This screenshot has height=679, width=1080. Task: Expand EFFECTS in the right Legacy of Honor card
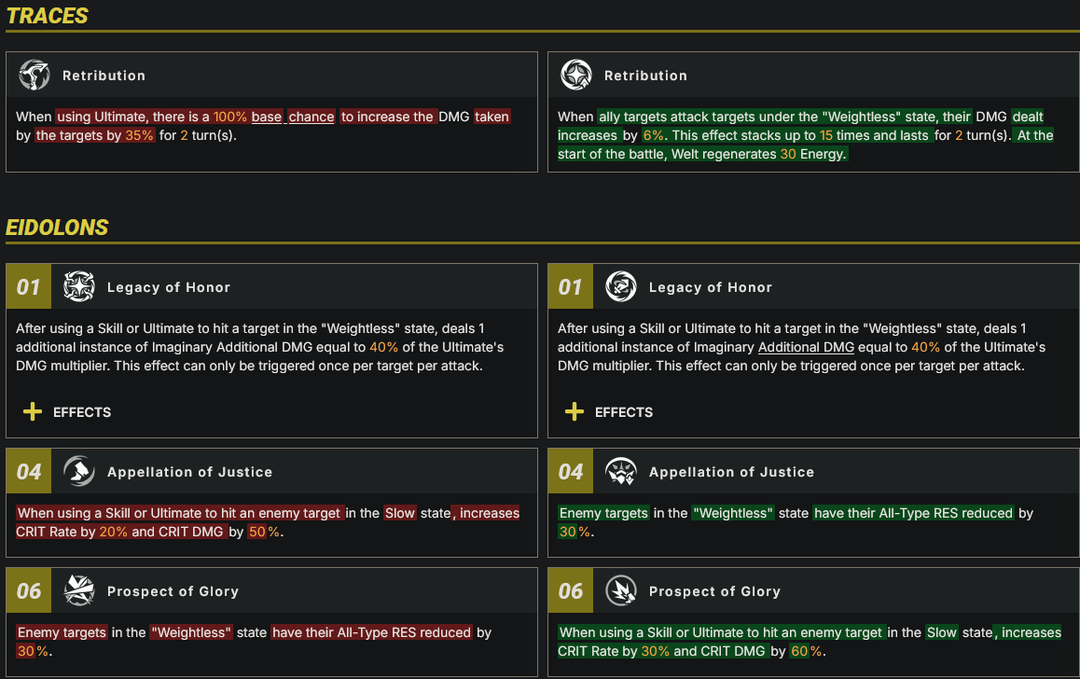(609, 412)
